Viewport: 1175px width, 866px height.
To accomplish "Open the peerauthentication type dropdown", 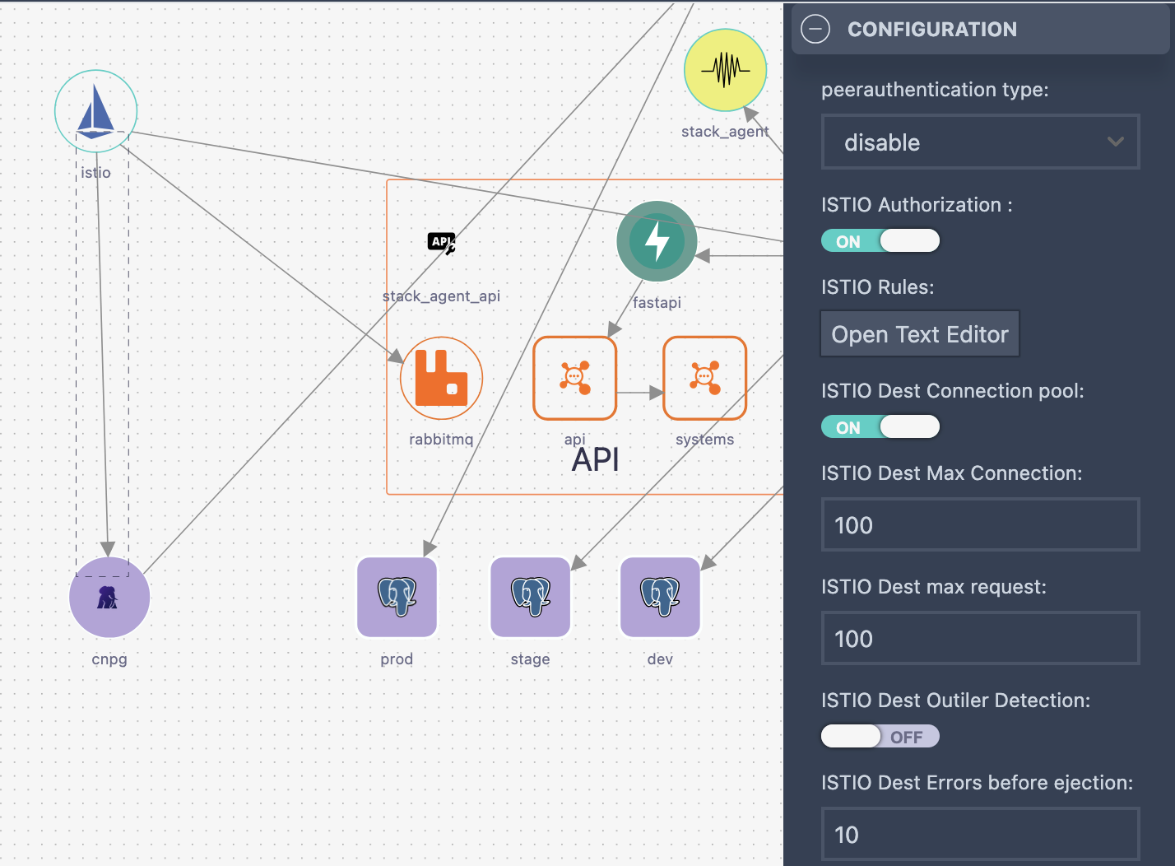I will pyautogui.click(x=980, y=142).
